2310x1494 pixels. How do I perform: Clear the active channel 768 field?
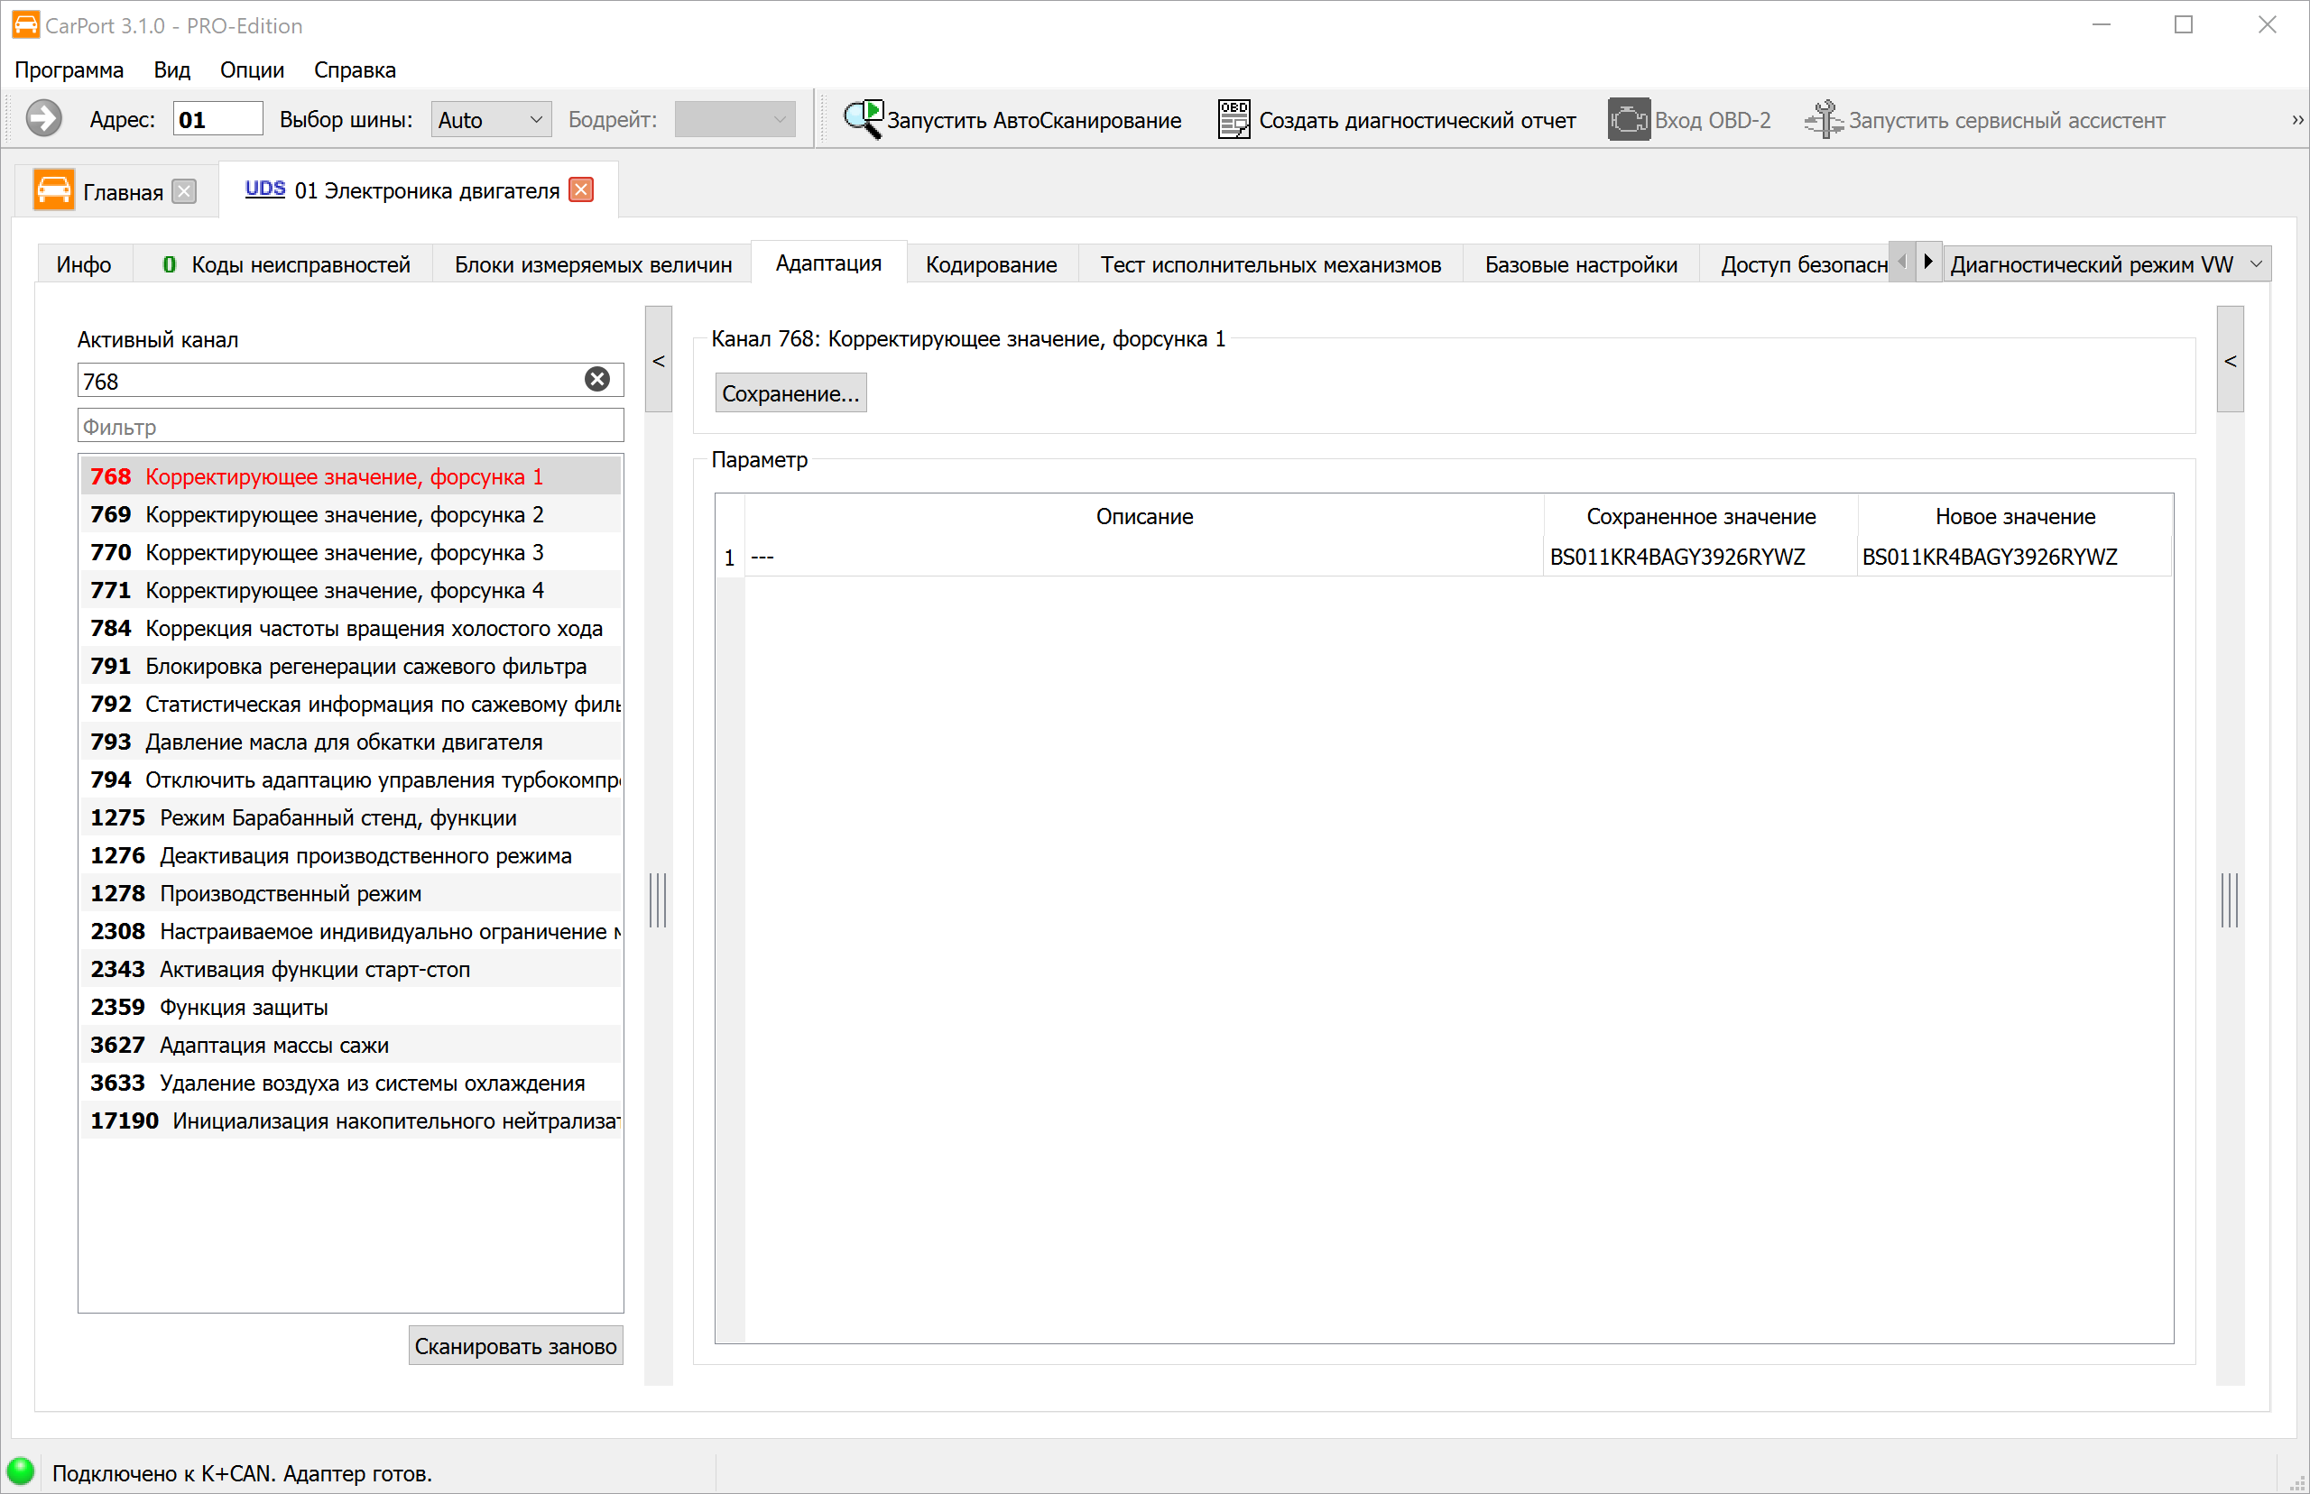(597, 379)
